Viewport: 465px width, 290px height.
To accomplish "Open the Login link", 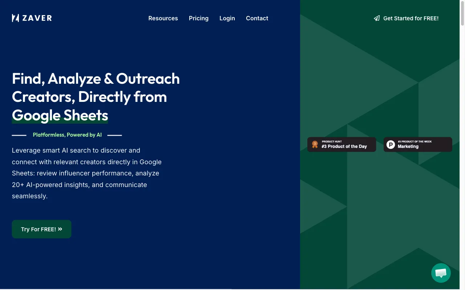I will pos(227,18).
